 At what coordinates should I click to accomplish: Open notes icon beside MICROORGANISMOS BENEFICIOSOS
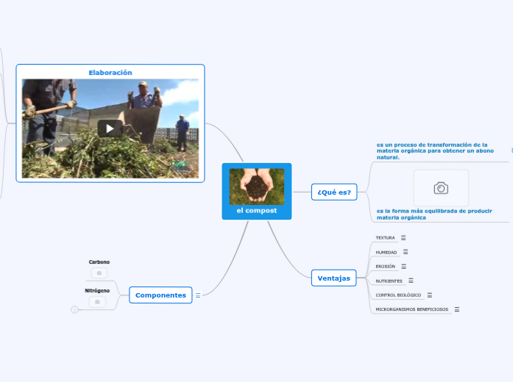(457, 309)
